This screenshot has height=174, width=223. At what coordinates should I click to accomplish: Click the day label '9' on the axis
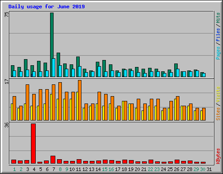coord(67,169)
